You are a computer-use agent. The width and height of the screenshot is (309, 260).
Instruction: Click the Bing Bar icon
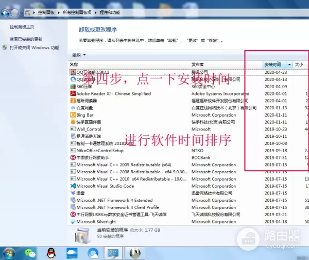73,115
